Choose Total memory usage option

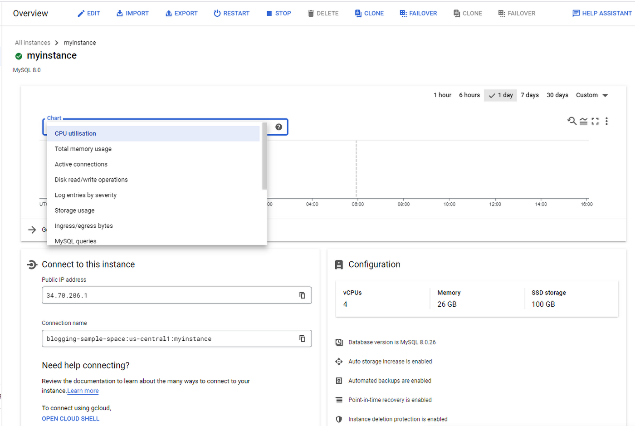[x=153, y=149]
